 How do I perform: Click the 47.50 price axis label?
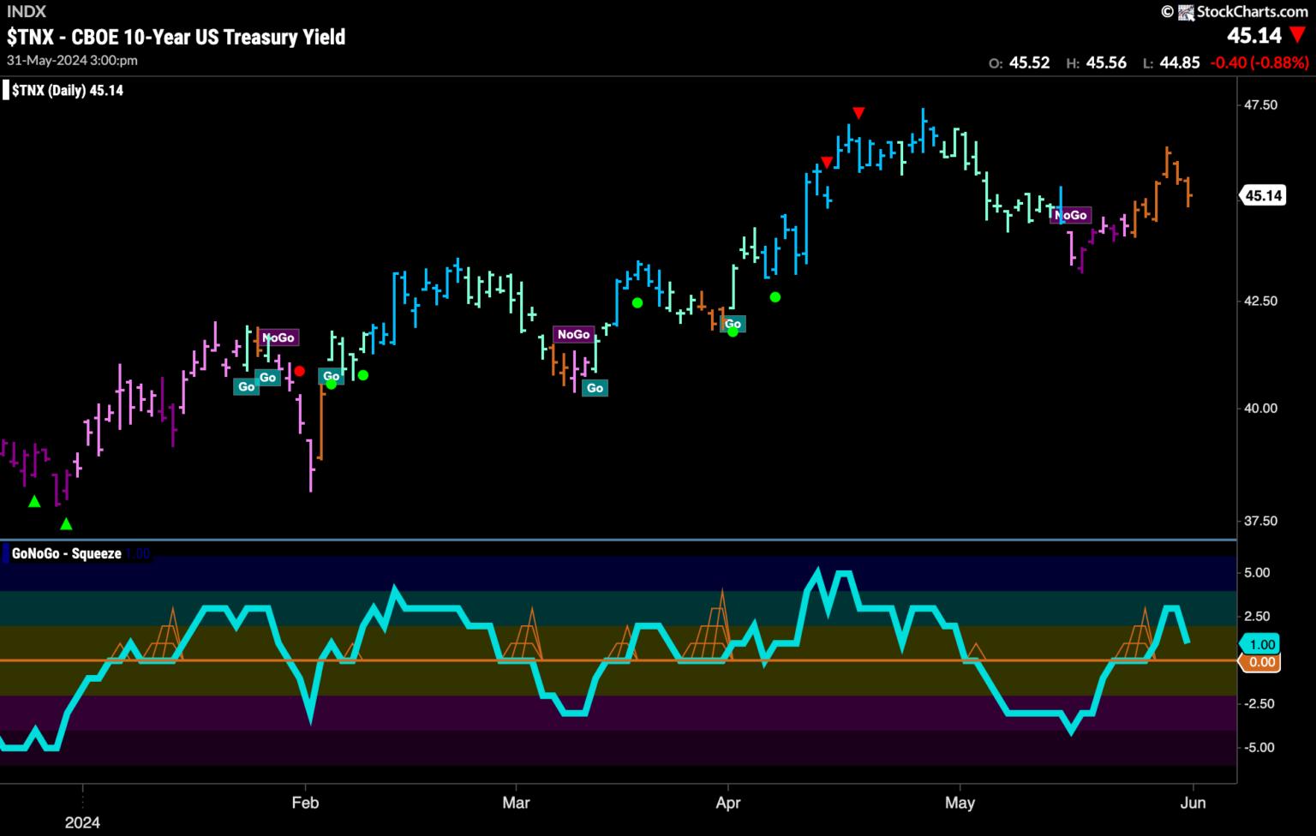tap(1259, 104)
